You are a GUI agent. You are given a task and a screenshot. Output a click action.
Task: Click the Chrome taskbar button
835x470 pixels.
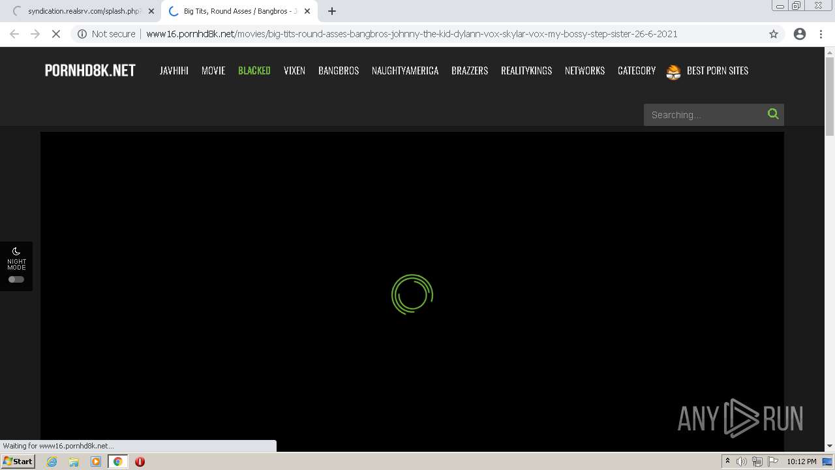tap(118, 462)
